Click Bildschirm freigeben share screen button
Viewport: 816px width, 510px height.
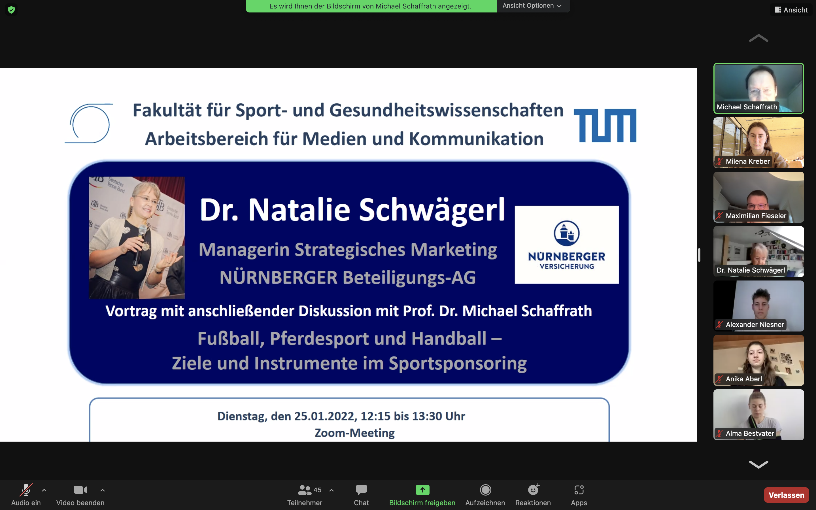coord(422,495)
